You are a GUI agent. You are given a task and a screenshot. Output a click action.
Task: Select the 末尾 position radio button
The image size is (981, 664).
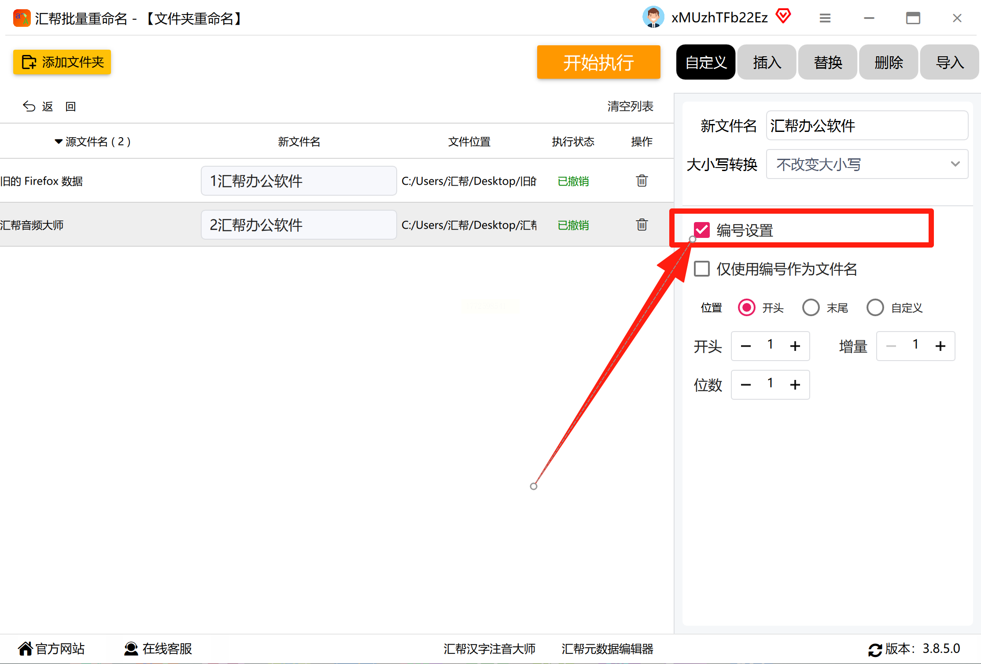click(811, 307)
